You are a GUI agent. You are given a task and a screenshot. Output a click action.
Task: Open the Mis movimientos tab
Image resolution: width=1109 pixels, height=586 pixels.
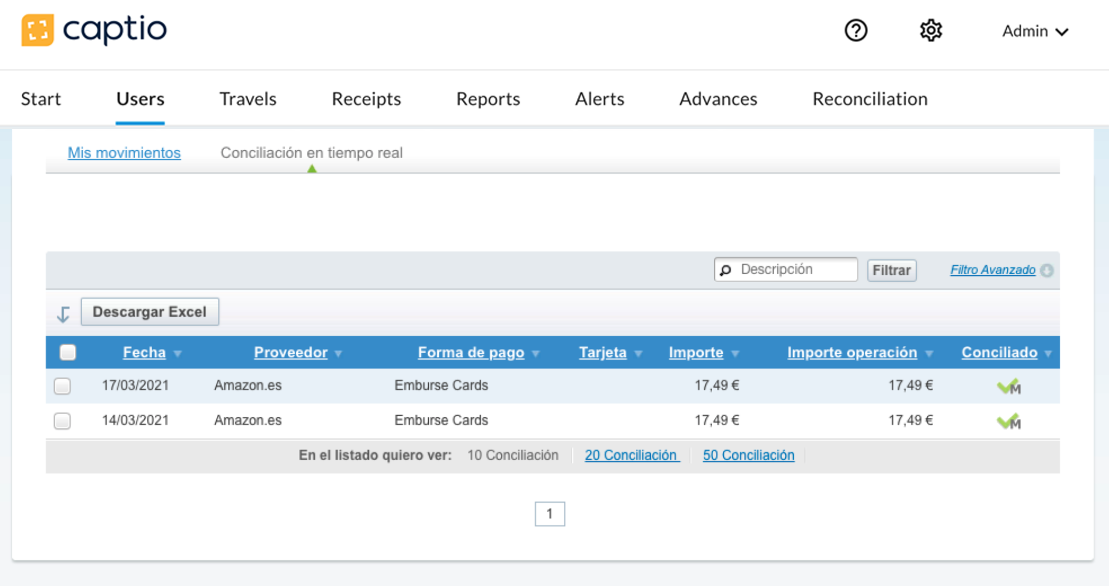124,153
